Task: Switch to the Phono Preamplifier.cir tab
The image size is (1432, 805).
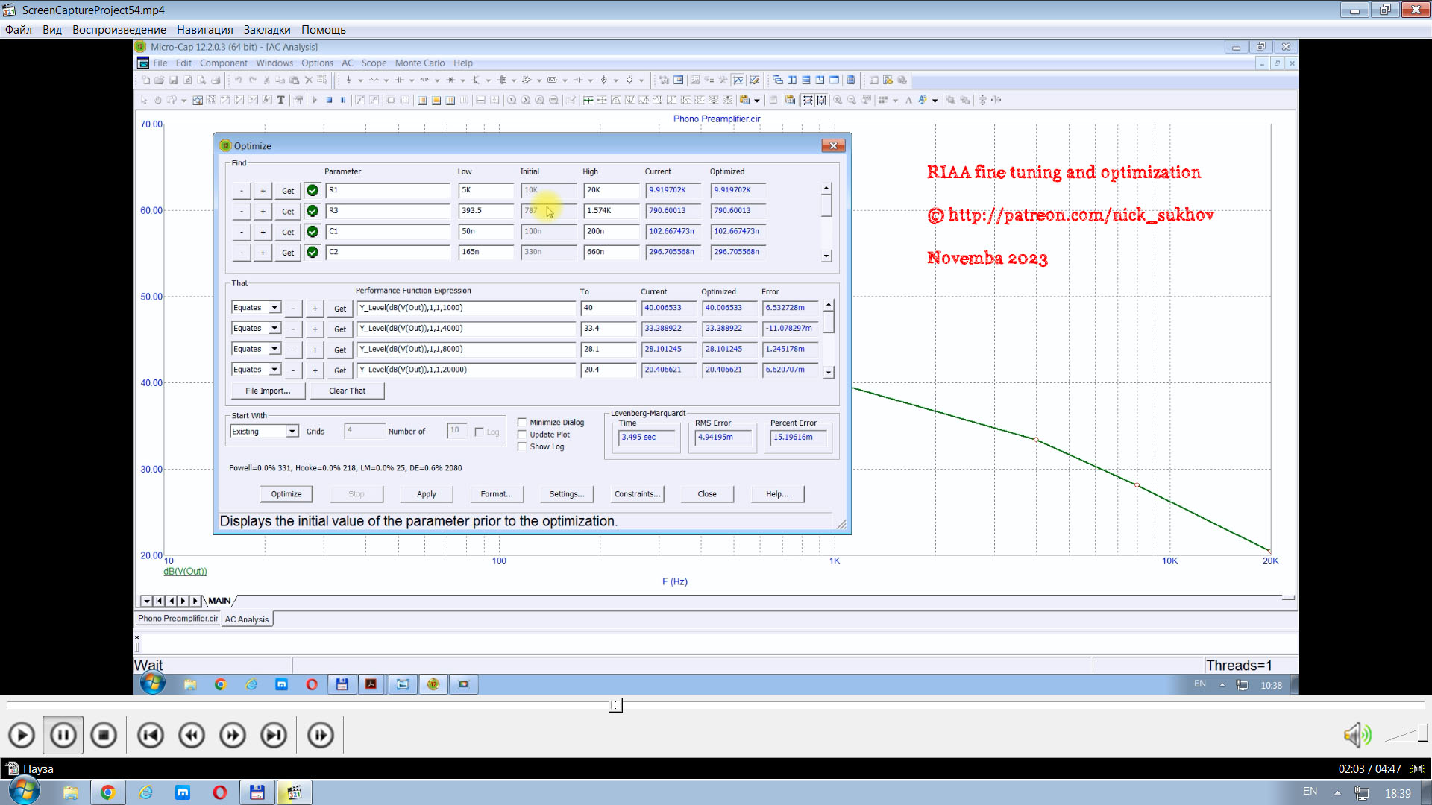Action: coord(178,619)
